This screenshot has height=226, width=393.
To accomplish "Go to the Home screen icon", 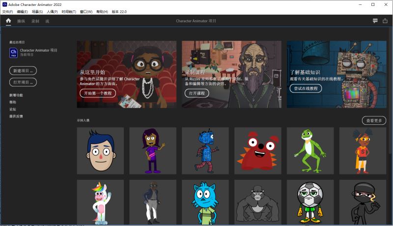I will coord(8,21).
